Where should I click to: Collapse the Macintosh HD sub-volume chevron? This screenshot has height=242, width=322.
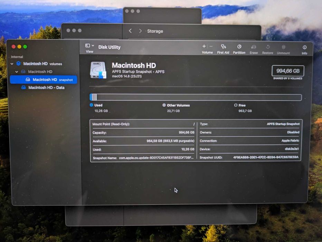click(17, 72)
